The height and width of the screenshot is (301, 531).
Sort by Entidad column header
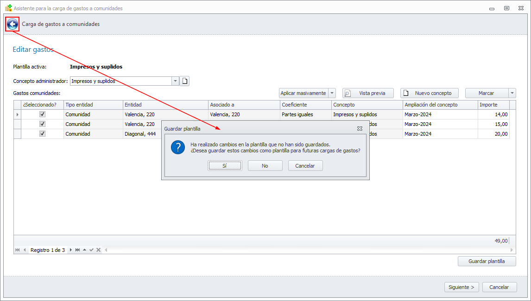coord(165,105)
